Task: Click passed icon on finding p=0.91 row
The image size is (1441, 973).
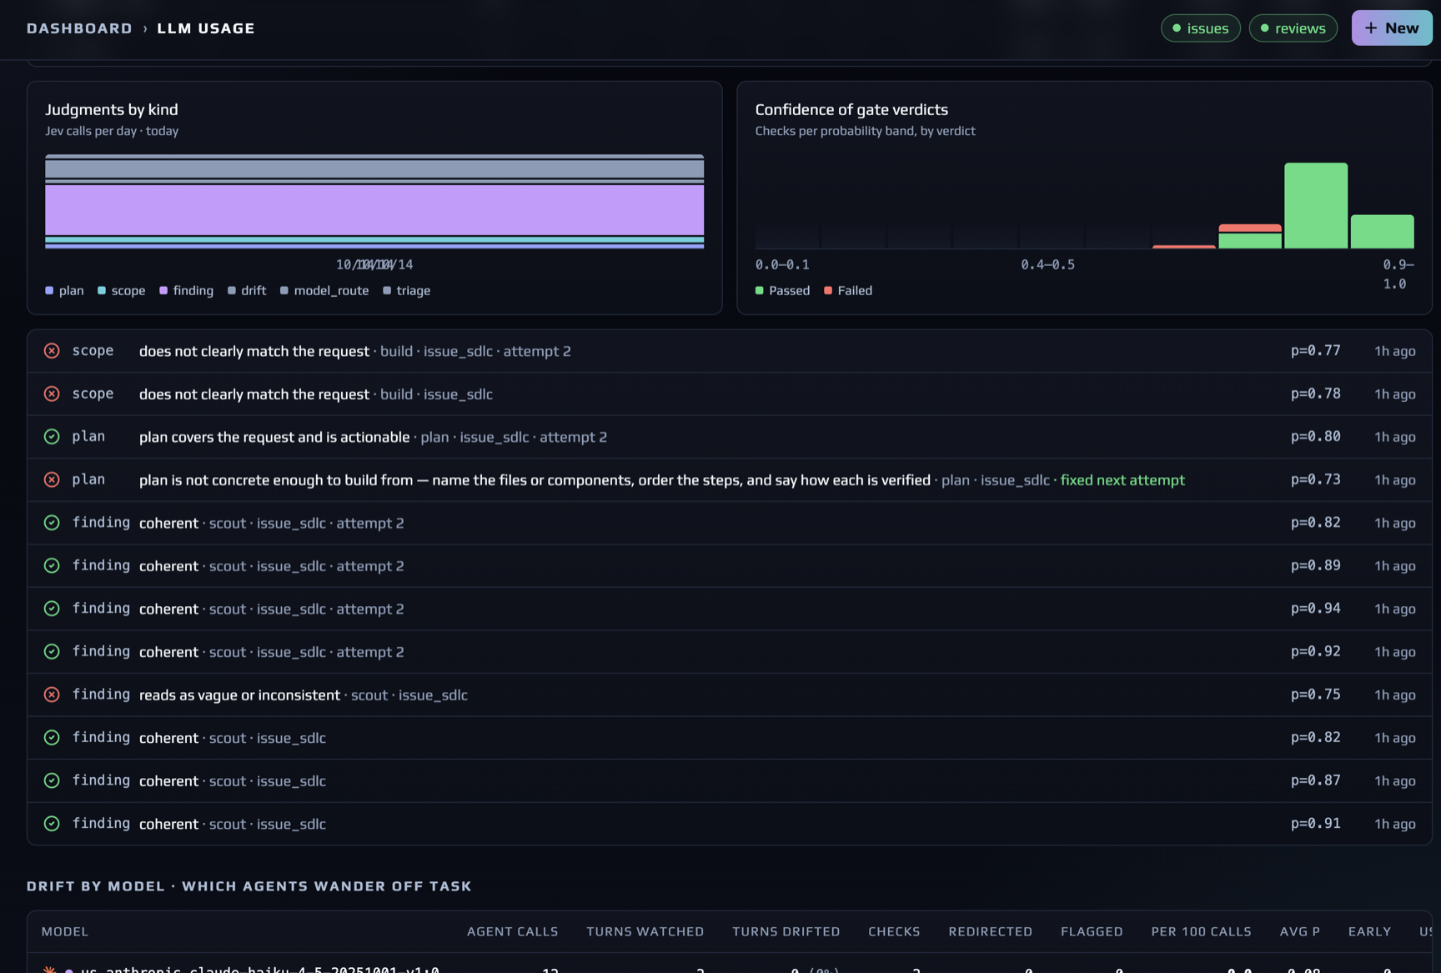Action: 52,824
